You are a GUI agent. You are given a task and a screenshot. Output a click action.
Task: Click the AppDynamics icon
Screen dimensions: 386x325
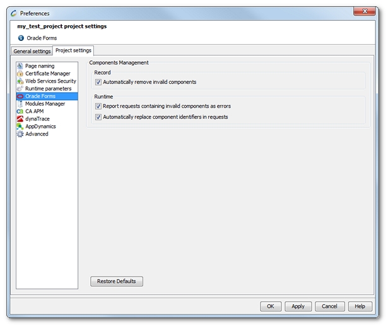coord(20,127)
